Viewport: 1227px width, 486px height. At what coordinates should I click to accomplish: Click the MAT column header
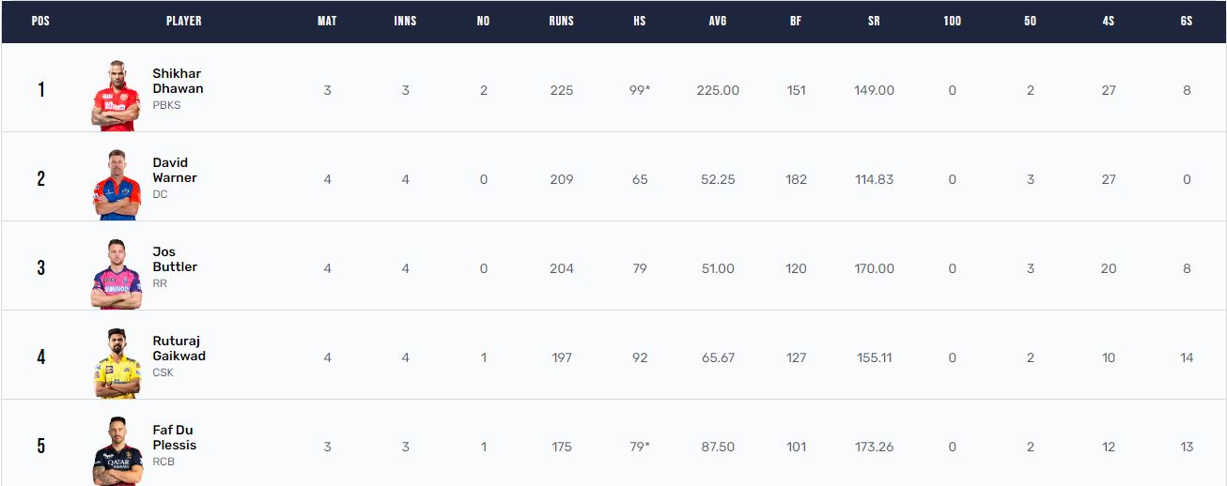(327, 21)
